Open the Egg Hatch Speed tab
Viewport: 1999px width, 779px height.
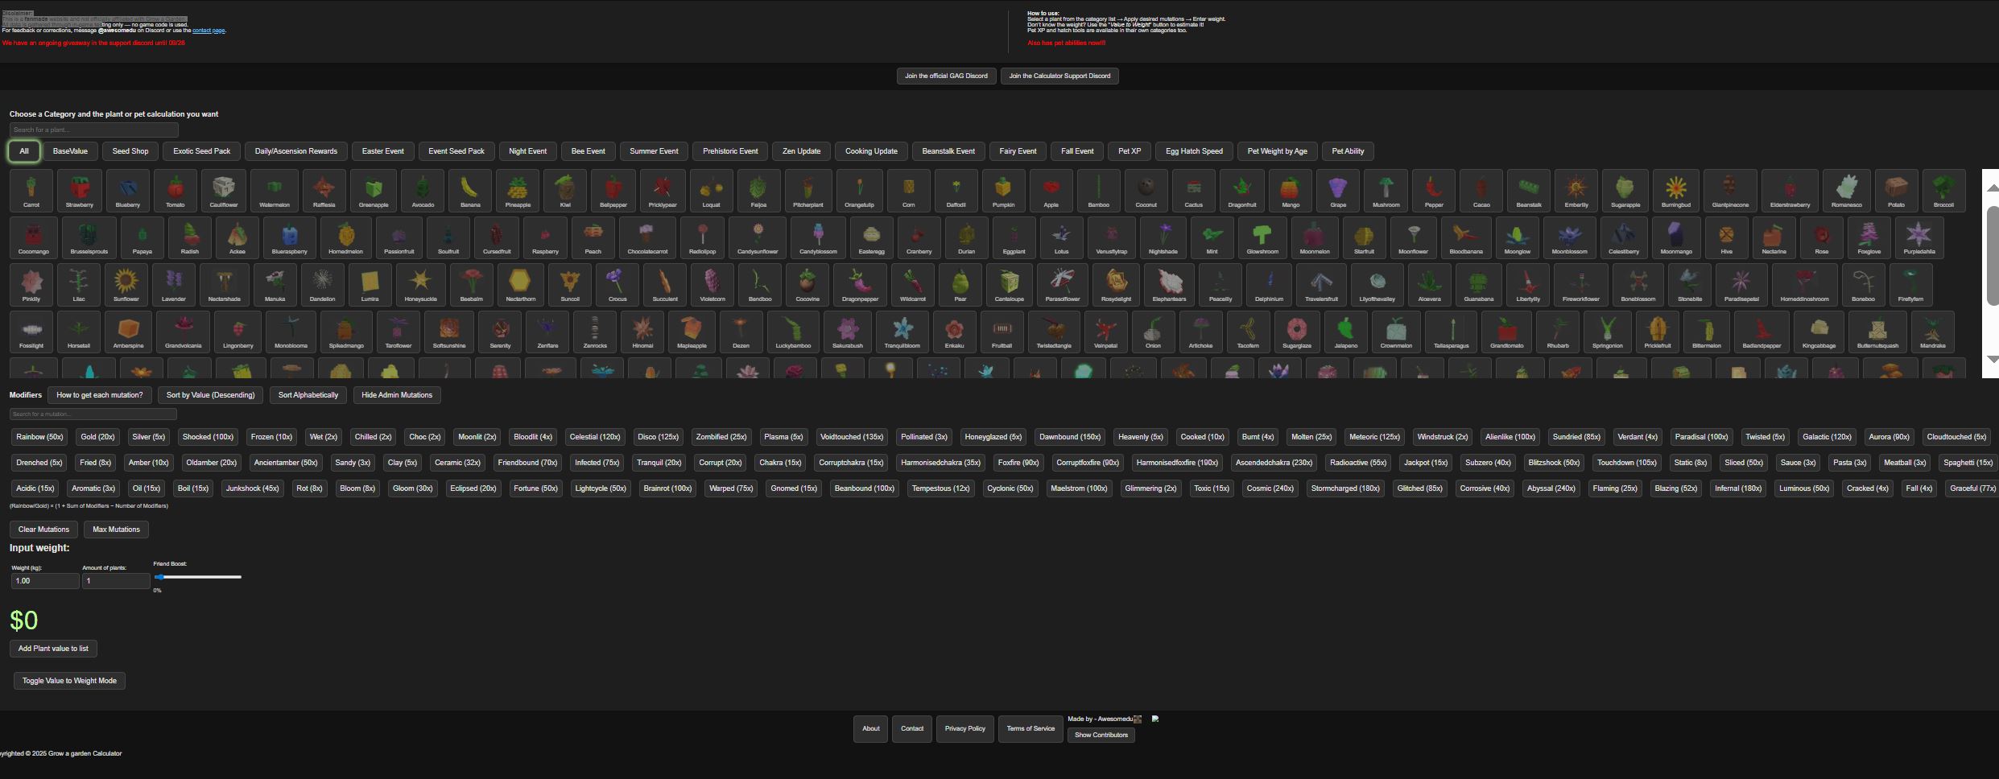point(1194,151)
